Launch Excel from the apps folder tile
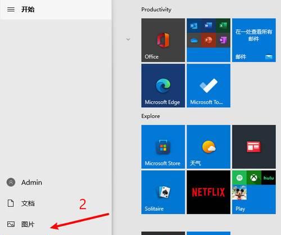Image resolution: width=281 pixels, height=235 pixels. pos(223,25)
